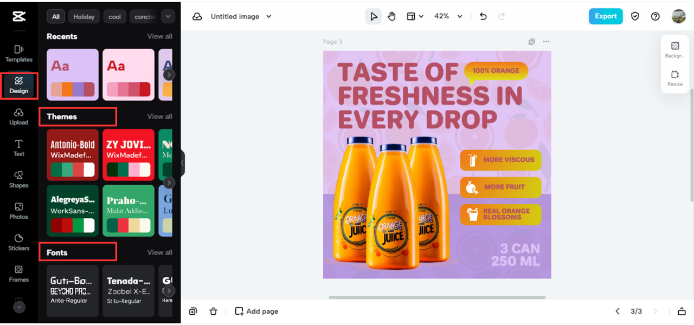The image size is (694, 325).
Task: Open the Background tool
Action: 675,50
